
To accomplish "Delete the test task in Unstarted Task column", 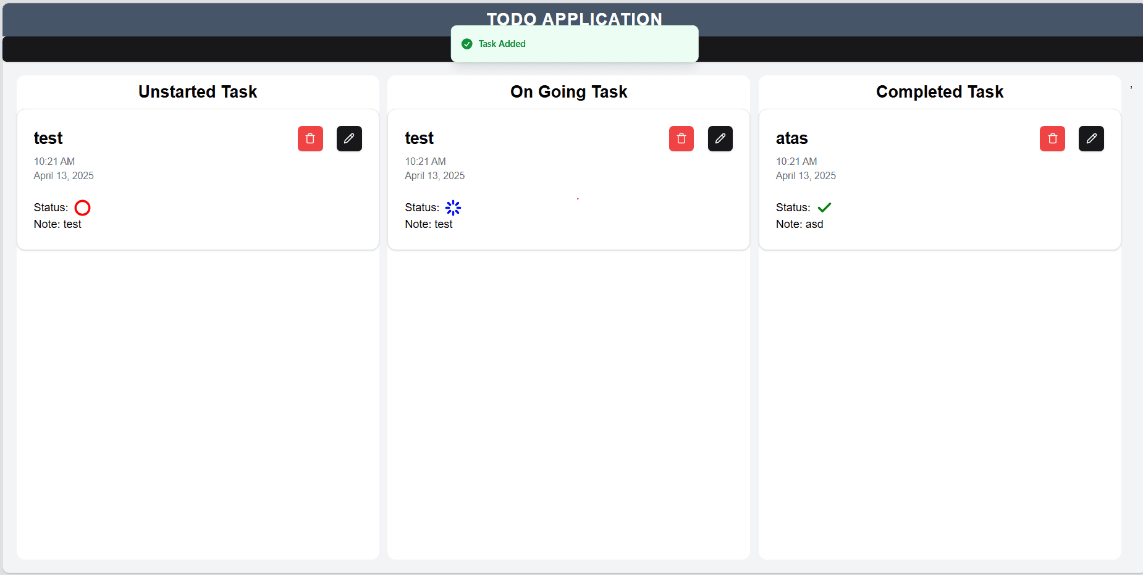I will pyautogui.click(x=310, y=138).
